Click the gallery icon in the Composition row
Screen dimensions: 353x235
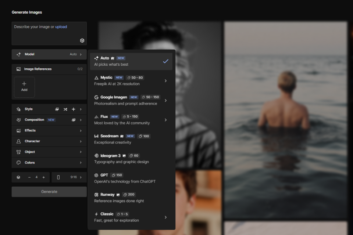coord(74,120)
